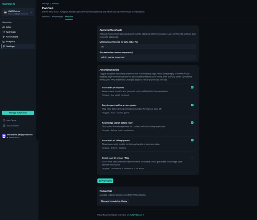The height and width of the screenshot is (220, 257).
Task: Click 'Trigger: Before draft generation' text
Action: coord(118,131)
